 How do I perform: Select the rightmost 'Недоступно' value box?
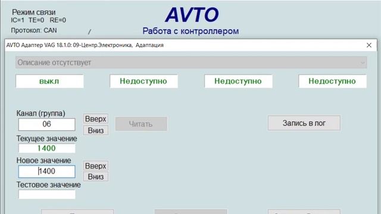point(332,81)
